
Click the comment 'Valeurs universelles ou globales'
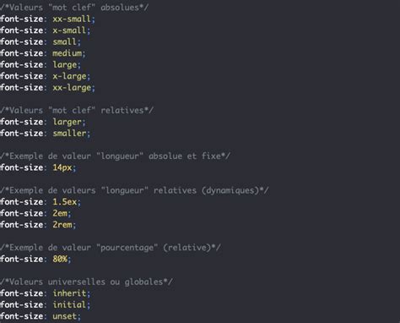click(x=86, y=282)
